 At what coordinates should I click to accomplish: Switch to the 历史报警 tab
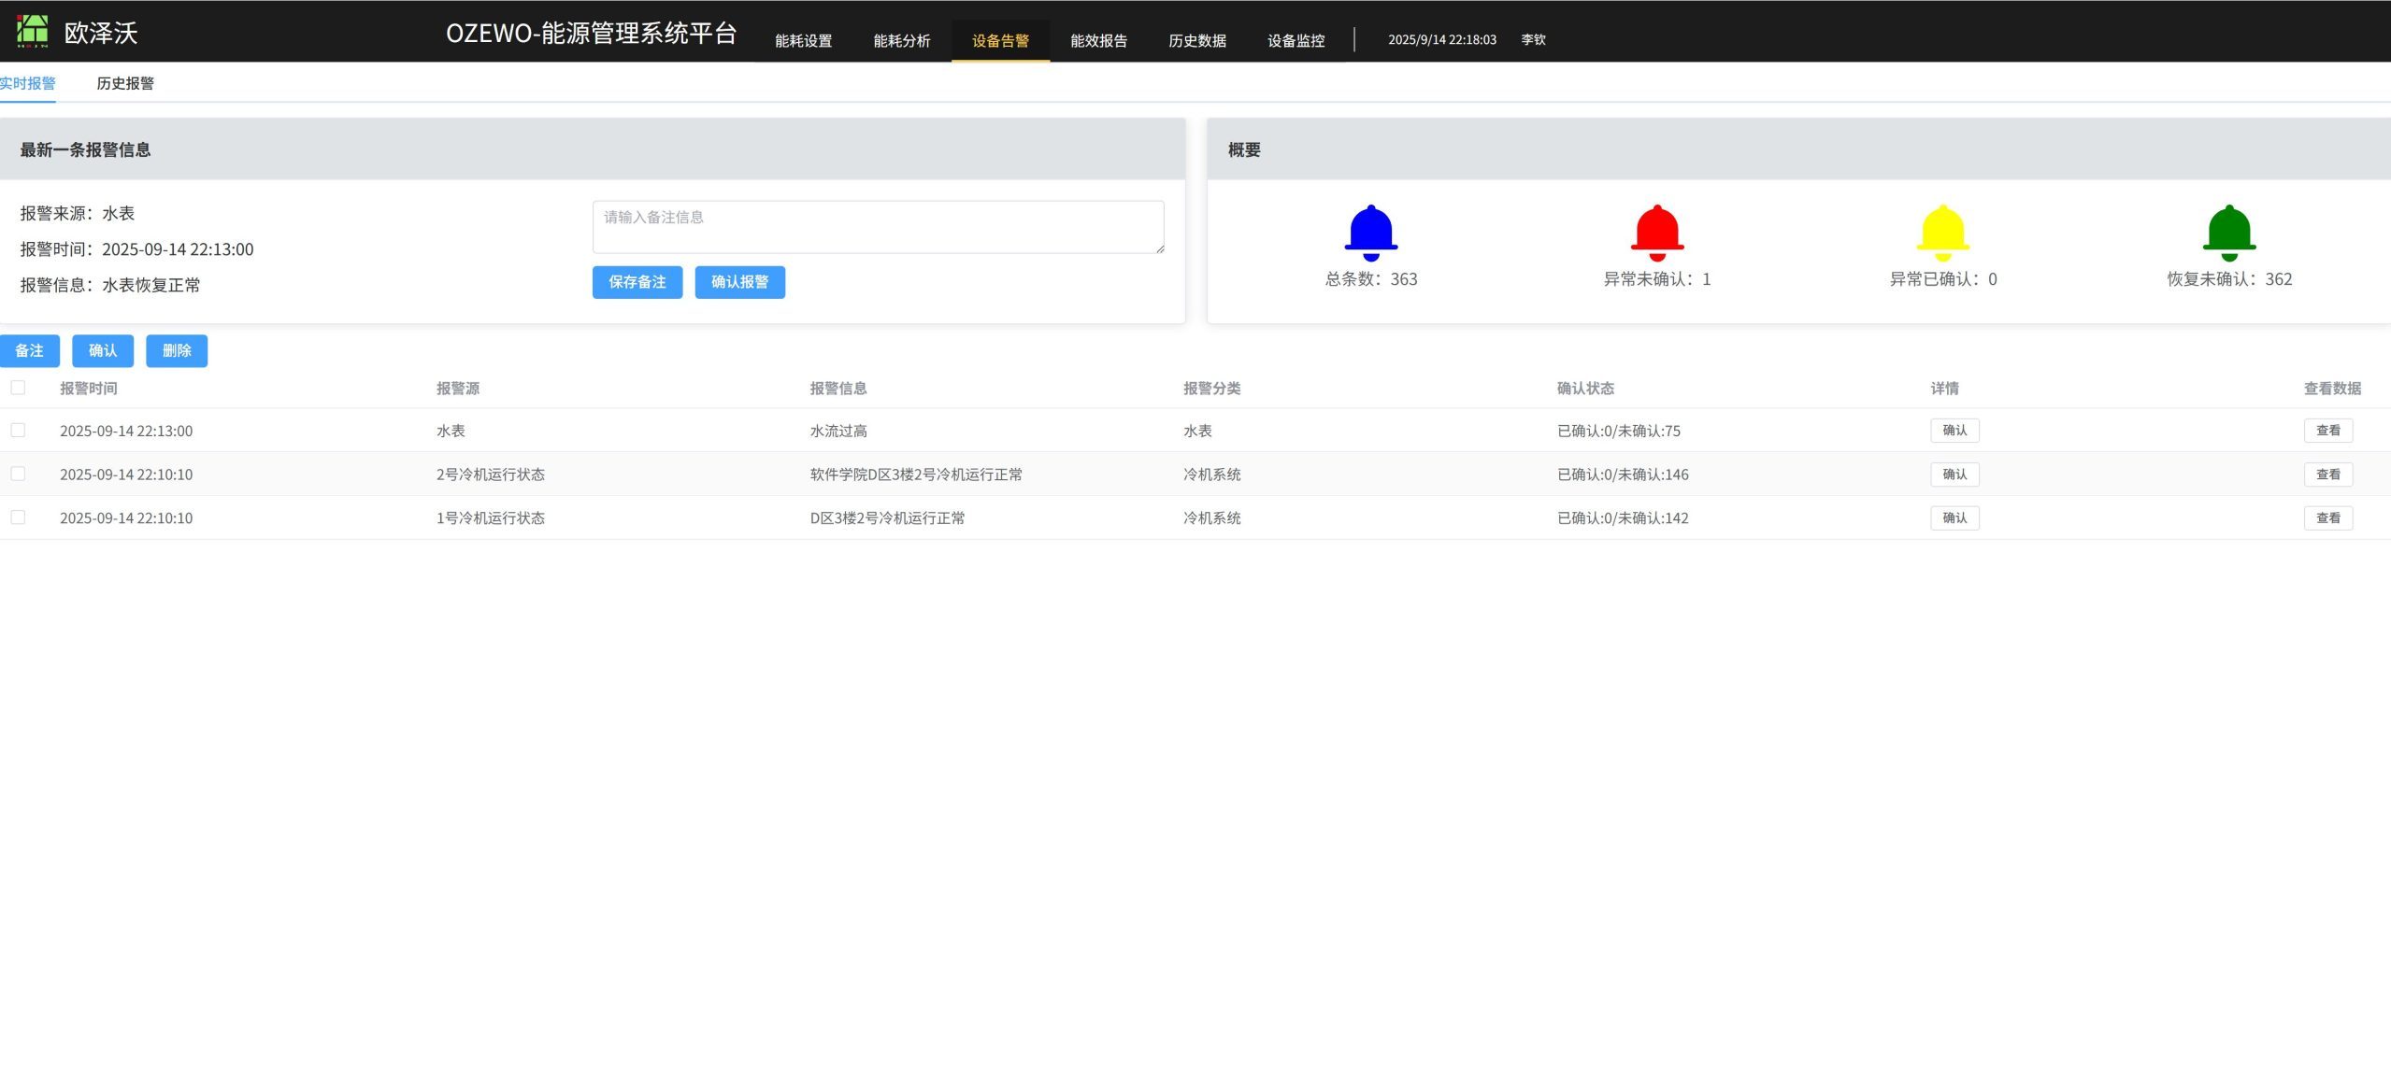125,83
